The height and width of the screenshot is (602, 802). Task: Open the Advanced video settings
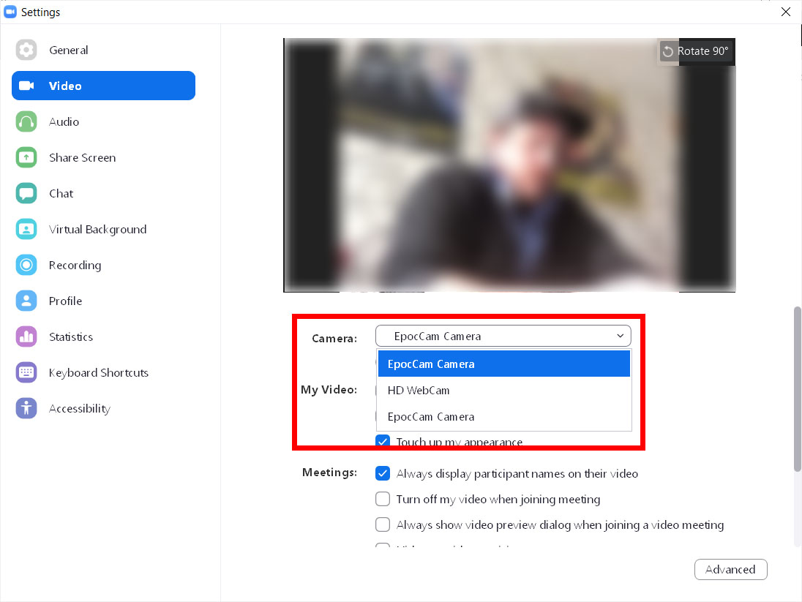click(730, 569)
